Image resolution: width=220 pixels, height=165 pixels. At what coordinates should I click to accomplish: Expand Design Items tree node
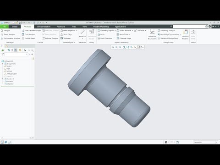coord(2,64)
